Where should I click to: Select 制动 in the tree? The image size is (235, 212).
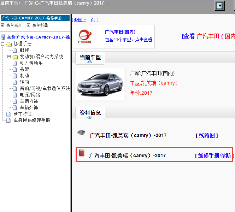coord(24,76)
